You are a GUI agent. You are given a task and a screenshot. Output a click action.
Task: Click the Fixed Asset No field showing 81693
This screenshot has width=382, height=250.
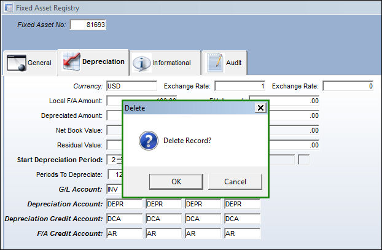tap(88, 25)
